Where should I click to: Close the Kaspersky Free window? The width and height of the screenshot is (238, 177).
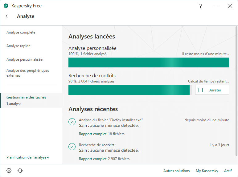pos(230,6)
